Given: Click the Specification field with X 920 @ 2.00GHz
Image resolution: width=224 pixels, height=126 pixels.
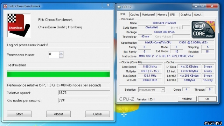Looking at the screenshot, I should click(176, 43).
